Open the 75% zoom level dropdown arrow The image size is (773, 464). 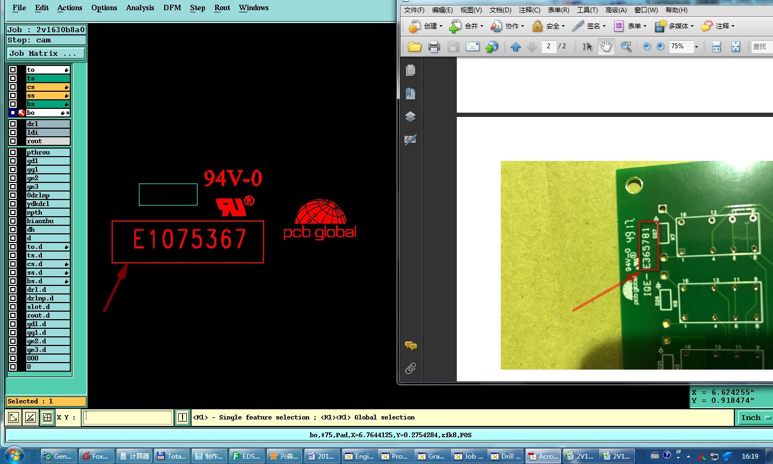tap(696, 47)
